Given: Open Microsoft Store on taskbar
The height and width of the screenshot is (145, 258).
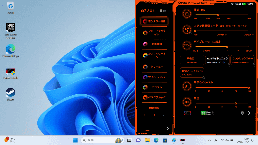Looking at the screenshot, I should tap(165, 140).
